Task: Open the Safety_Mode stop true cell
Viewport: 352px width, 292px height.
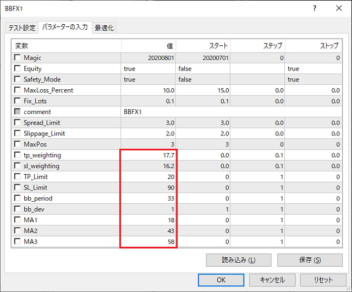Action: click(313, 79)
